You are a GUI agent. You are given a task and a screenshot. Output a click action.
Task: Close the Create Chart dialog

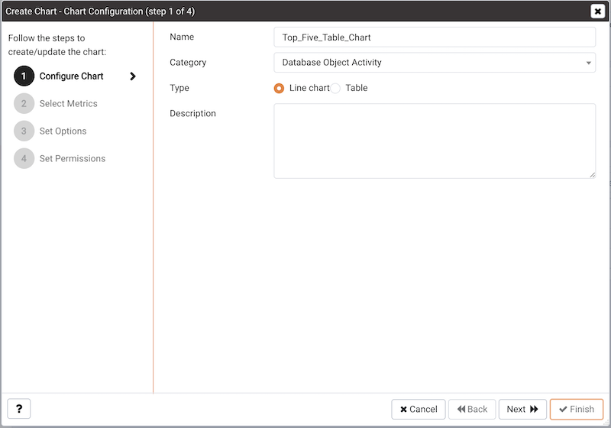pyautogui.click(x=597, y=11)
